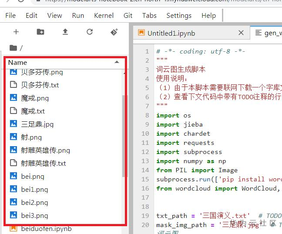
Task: Click file icon of 贝多芬传.txt
Action: coord(13,84)
